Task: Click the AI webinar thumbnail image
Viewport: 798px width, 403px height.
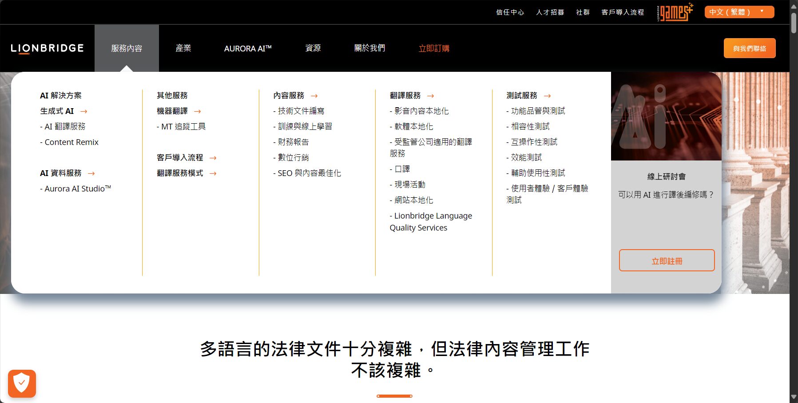Action: pyautogui.click(x=666, y=116)
